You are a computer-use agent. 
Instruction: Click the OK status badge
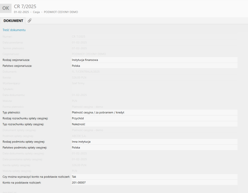pyautogui.click(x=6, y=8)
